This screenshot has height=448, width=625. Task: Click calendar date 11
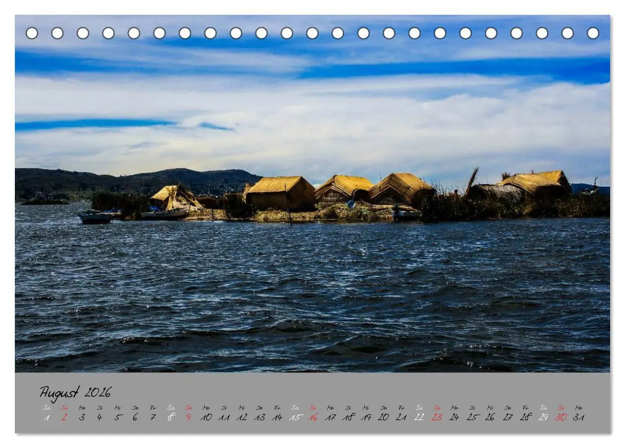pyautogui.click(x=224, y=417)
